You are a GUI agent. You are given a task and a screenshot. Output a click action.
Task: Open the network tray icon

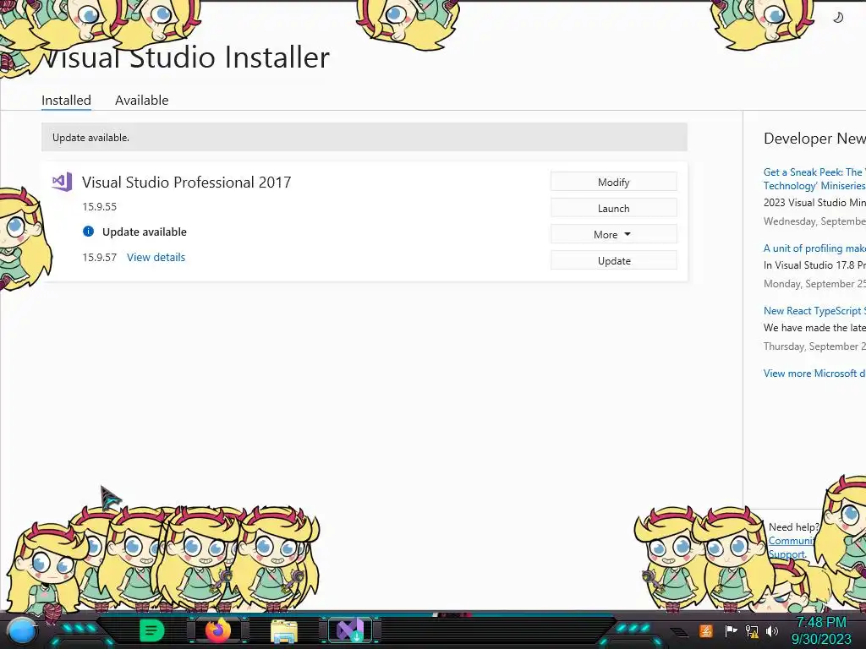click(752, 630)
